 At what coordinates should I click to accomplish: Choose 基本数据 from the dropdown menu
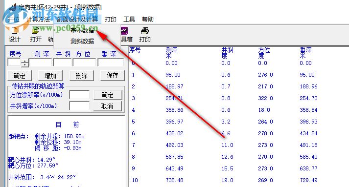(82, 31)
